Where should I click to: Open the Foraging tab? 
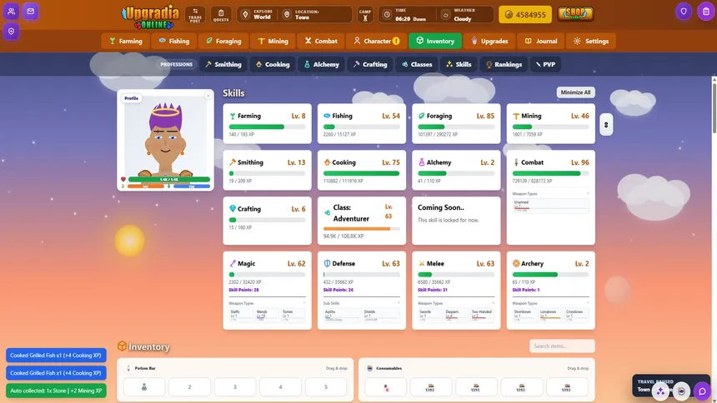223,41
